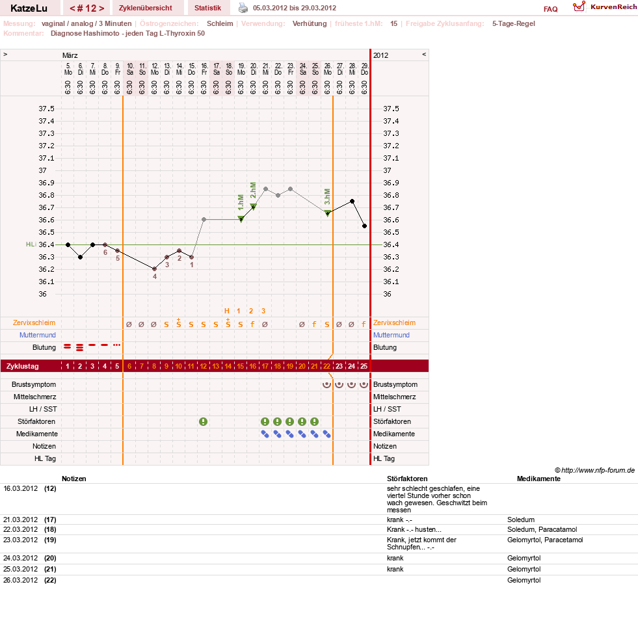The height and width of the screenshot is (619, 638).
Task: Click Störfaktor exclamation icon on cycle day 12
Action: point(204,422)
